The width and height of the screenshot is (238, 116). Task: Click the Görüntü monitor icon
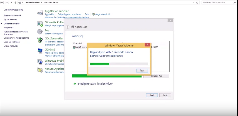click(x=40, y=51)
